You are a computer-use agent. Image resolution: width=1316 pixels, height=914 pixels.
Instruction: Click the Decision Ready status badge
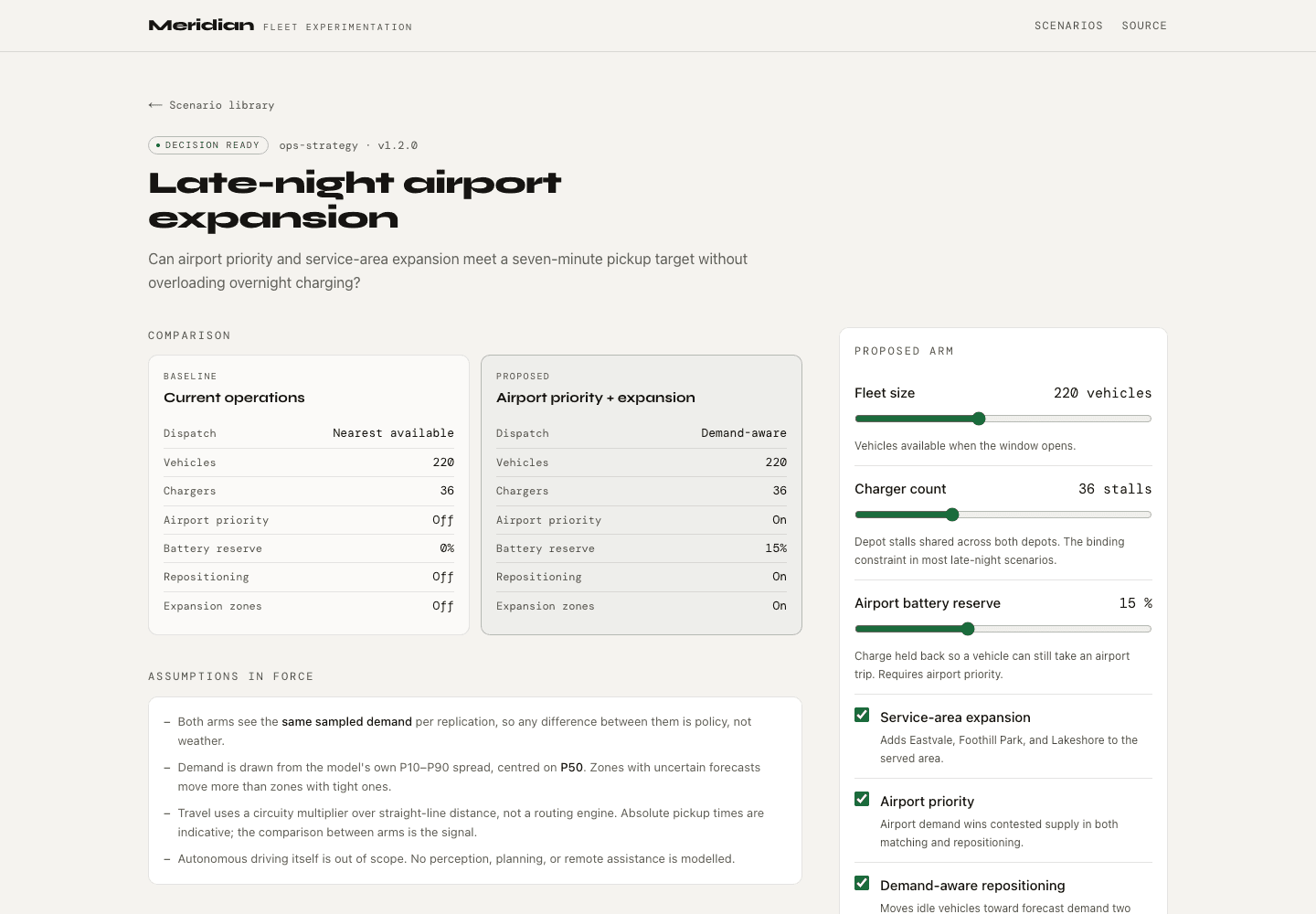click(x=208, y=145)
